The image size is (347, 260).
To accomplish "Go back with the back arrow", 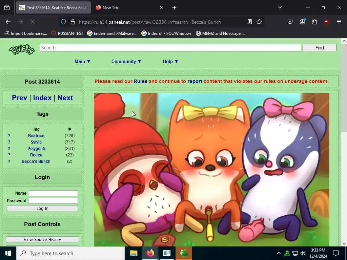I will click(x=8, y=22).
